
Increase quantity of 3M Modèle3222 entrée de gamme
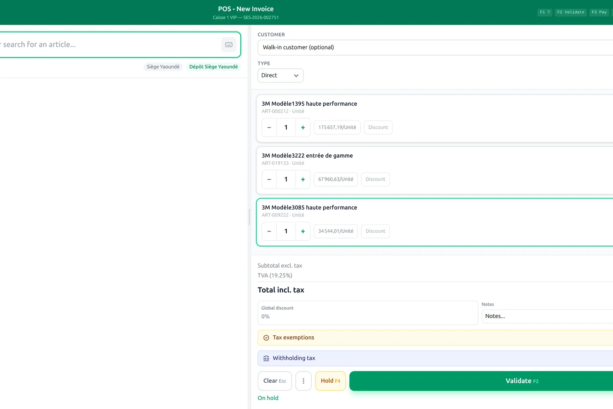(x=303, y=179)
